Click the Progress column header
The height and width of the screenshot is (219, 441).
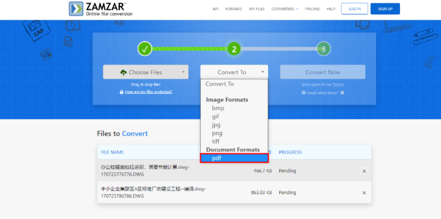290,152
